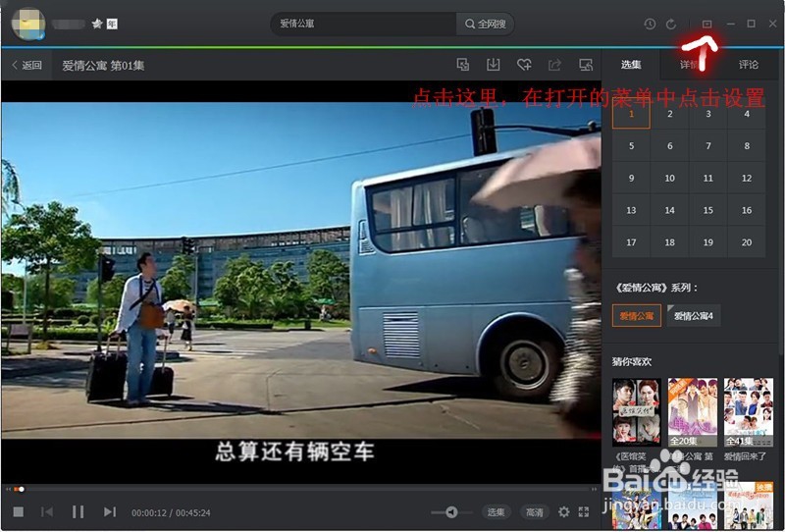
Task: Switch to the 选集 tab
Action: (x=631, y=64)
